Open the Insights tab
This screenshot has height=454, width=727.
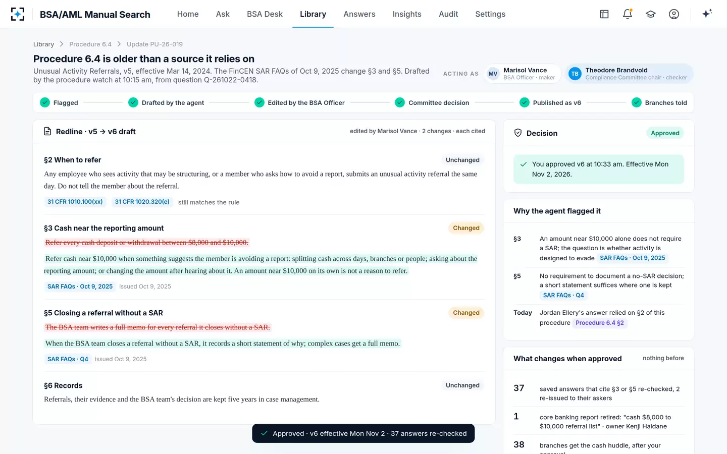[407, 14]
